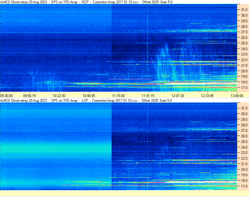This screenshot has height=197, width=249.
Task: Click the 23.0 frequency label on LCP plot
Action: [244, 152]
